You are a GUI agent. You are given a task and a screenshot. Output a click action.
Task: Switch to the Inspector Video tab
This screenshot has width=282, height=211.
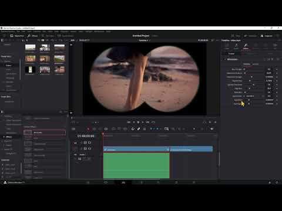(x=227, y=46)
